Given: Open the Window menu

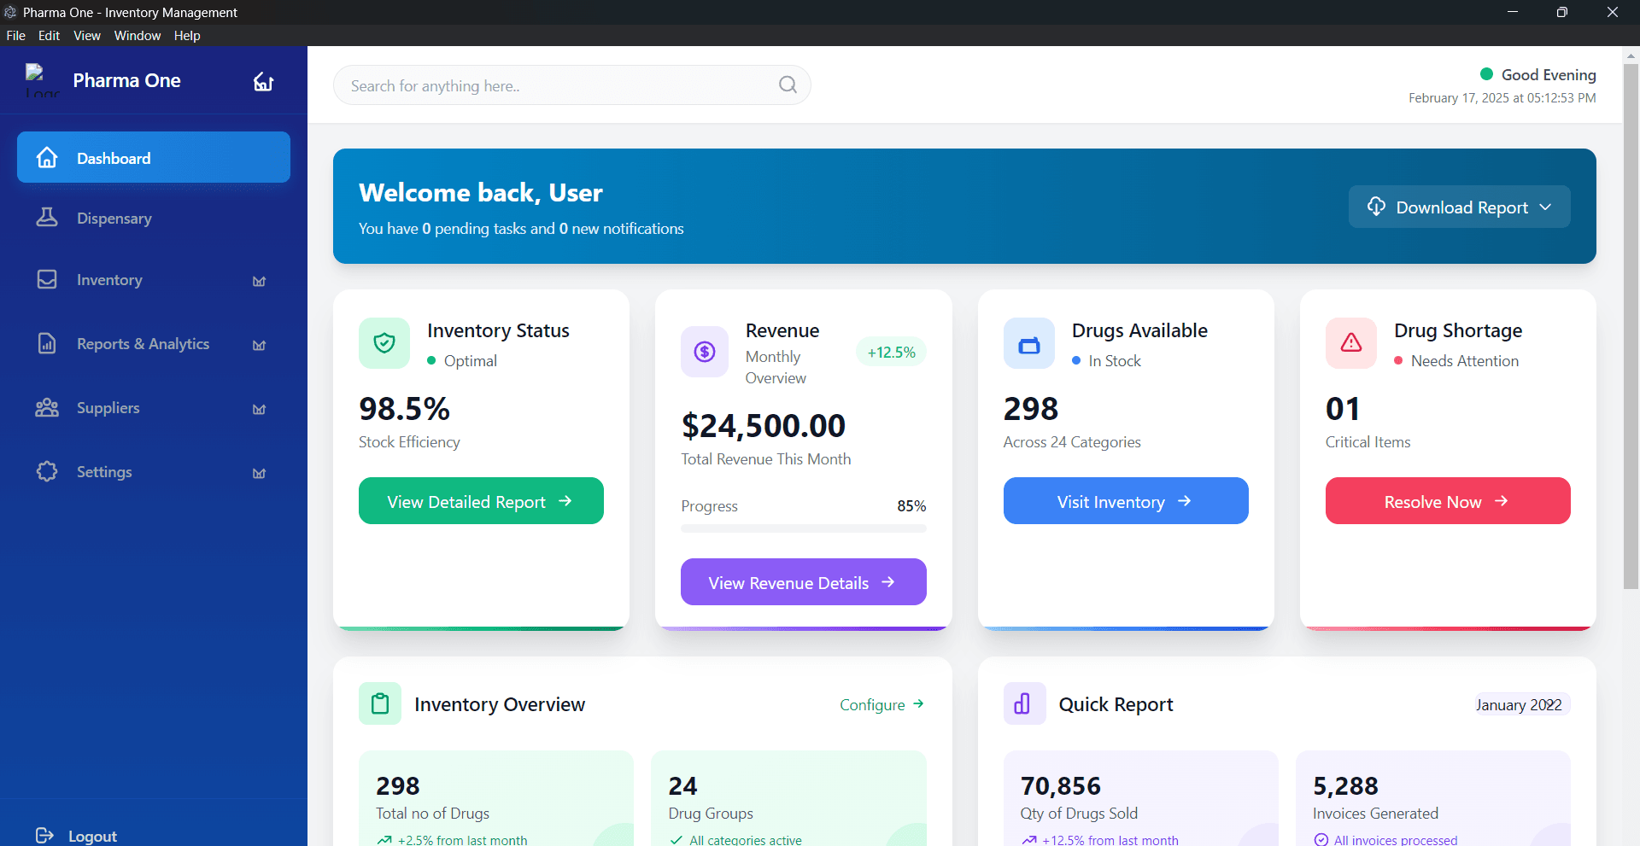Looking at the screenshot, I should [138, 35].
